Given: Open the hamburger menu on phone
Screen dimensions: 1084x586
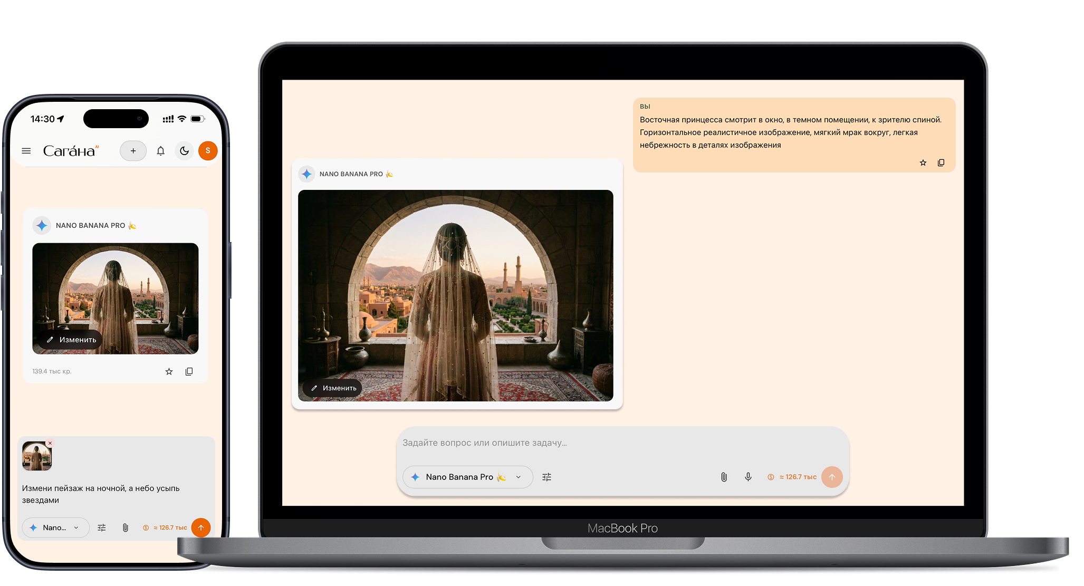Looking at the screenshot, I should (x=26, y=151).
